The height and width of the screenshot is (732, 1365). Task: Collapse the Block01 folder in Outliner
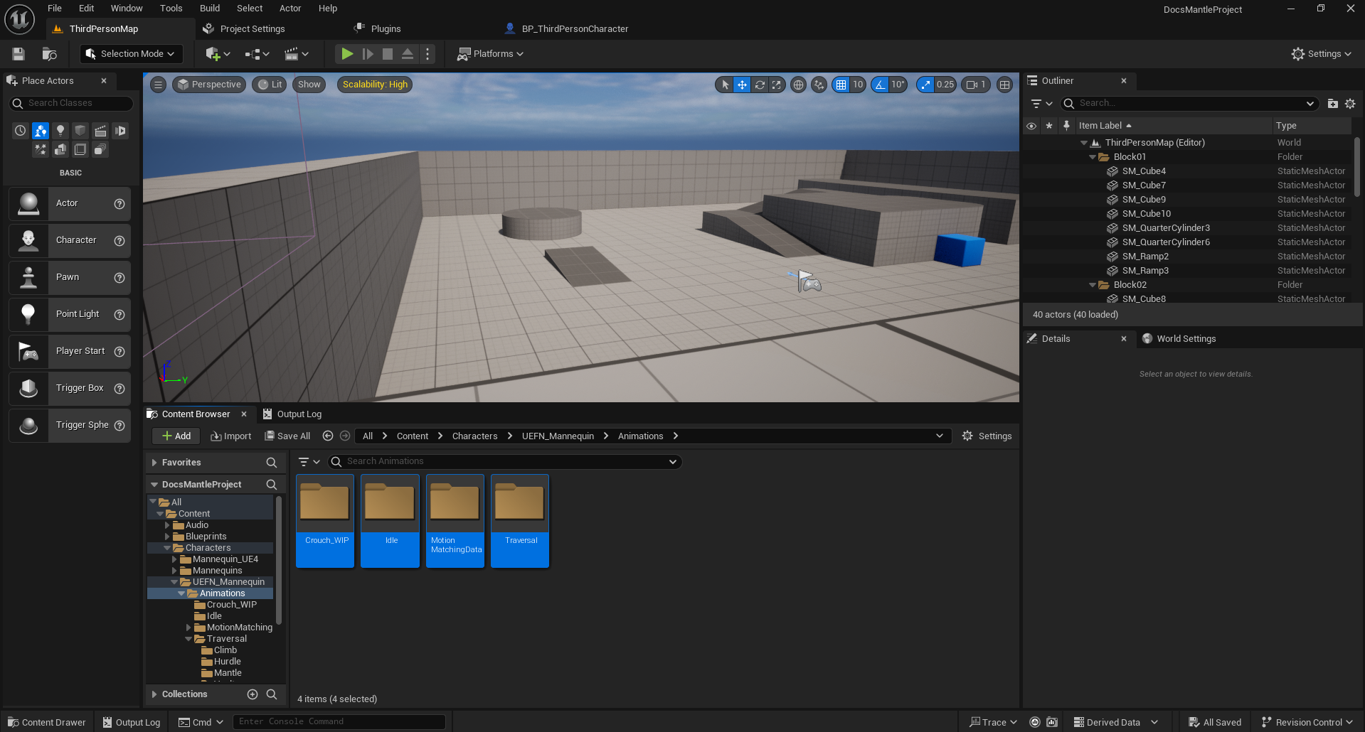coord(1093,157)
